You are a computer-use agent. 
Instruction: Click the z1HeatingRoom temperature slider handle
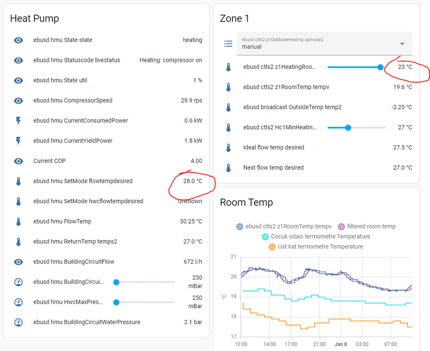point(381,67)
